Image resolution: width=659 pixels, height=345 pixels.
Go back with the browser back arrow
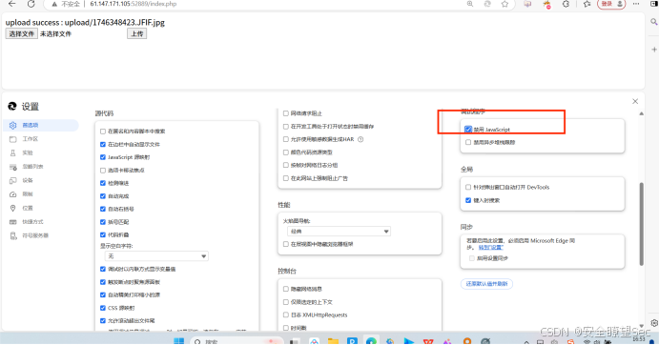(11, 4)
